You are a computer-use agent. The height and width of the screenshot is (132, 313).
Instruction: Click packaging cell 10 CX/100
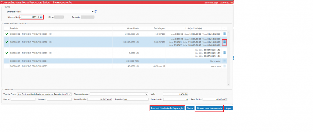[x=160, y=34]
